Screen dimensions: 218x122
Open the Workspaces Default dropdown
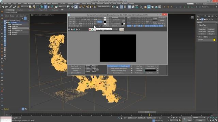coord(210,4)
